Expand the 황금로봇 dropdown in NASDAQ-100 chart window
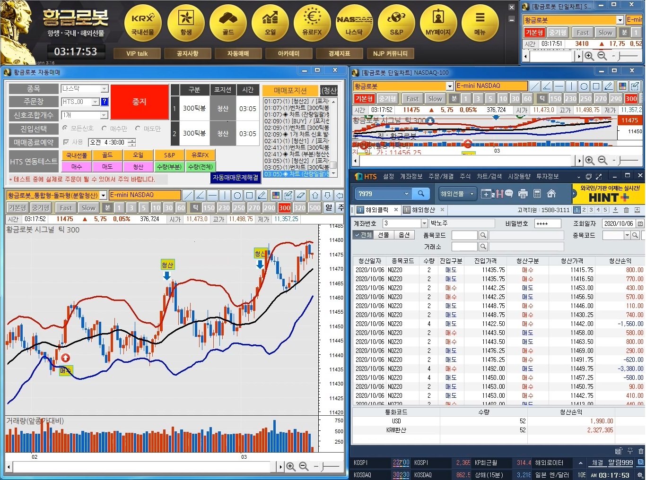 [x=450, y=86]
